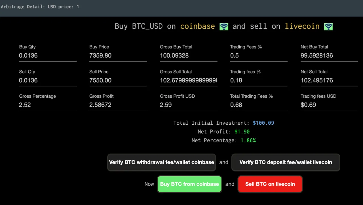363x205 pixels.
Task: Click the Trading fees USD field
Action: point(329,105)
